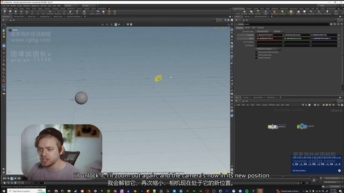
Task: Add an Area Light from shelf
Action: pyautogui.click(x=258, y=12)
